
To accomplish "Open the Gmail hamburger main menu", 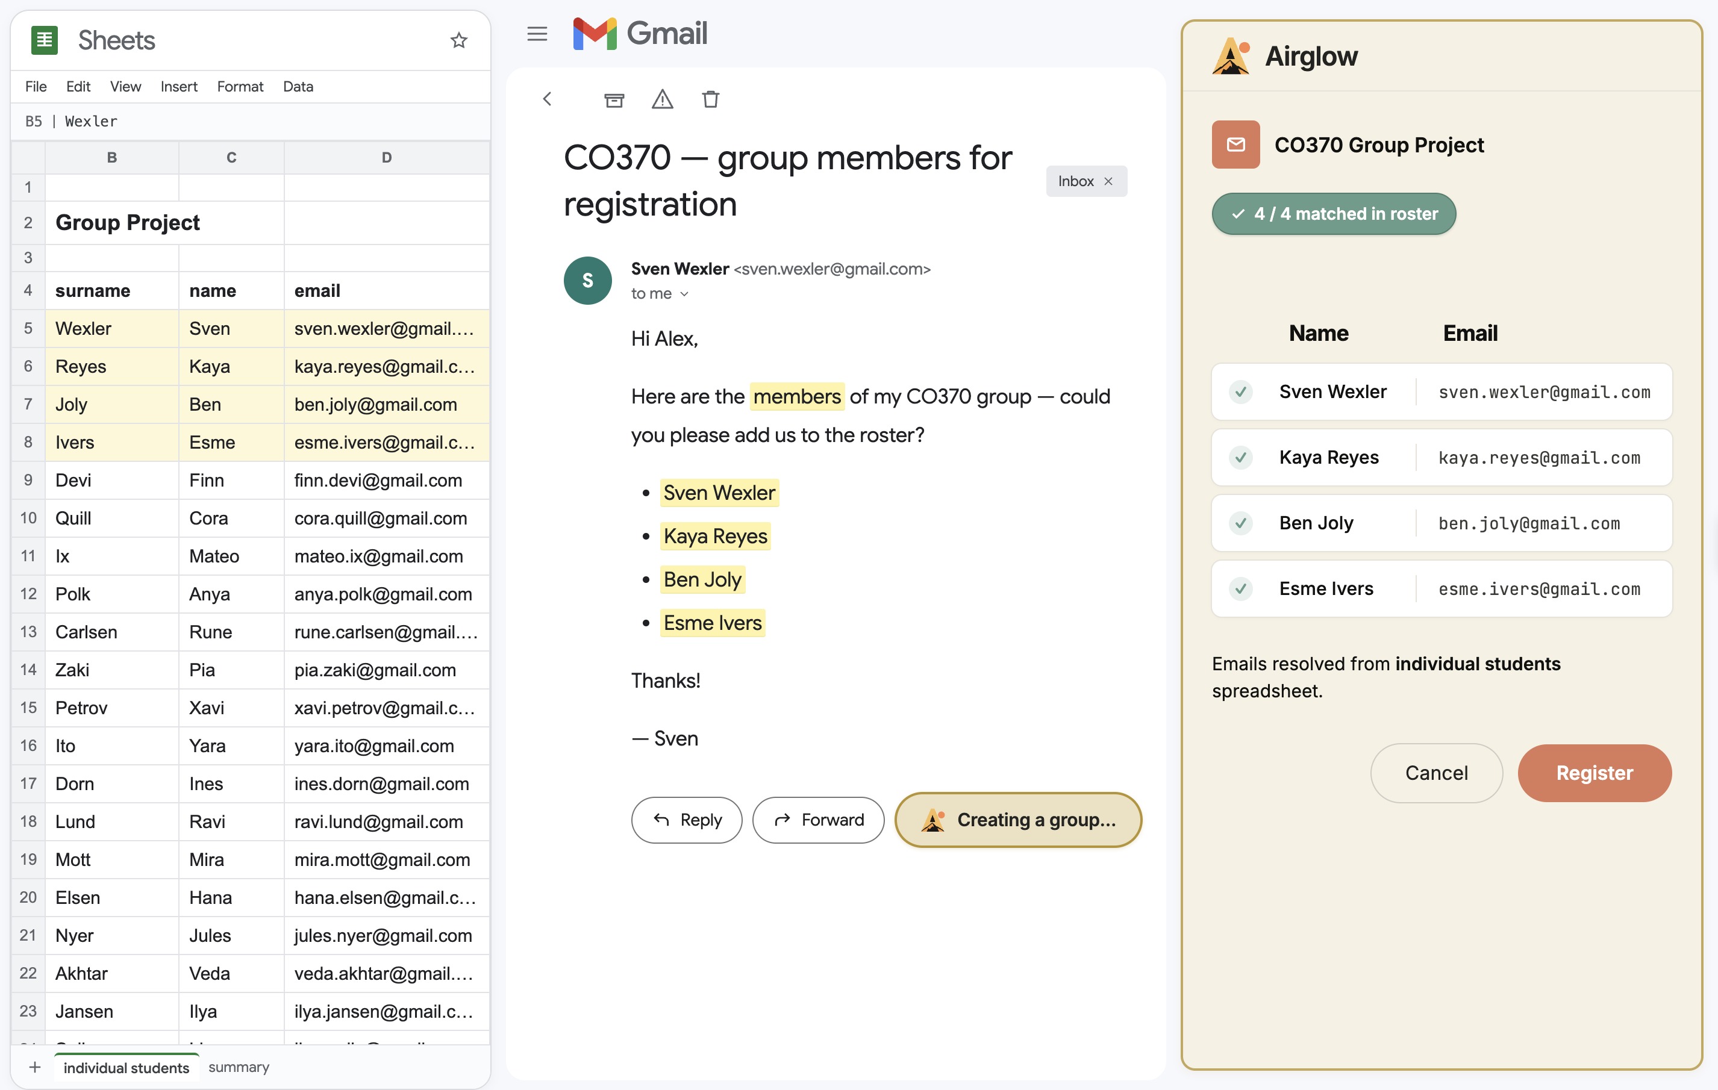I will point(537,34).
